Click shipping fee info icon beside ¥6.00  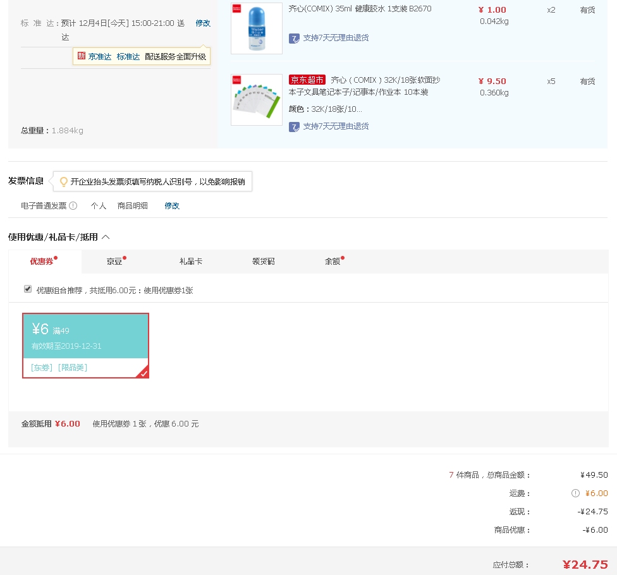tap(575, 493)
